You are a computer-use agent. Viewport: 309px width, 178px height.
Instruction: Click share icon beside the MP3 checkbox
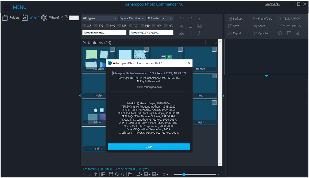click(181, 26)
